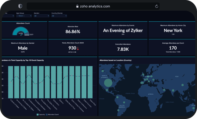Toggle the Attendee Count legend entry
The image size is (197, 119).
click(x=52, y=115)
